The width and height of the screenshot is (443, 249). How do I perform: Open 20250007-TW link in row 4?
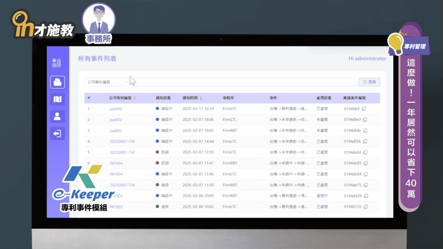tap(122, 141)
